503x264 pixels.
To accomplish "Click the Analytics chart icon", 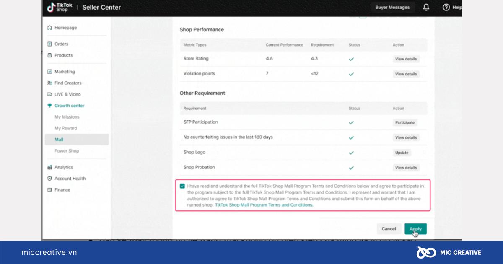I will pyautogui.click(x=50, y=167).
